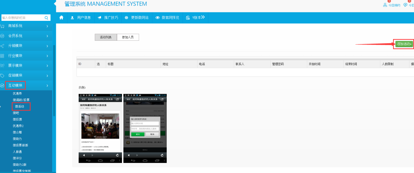Click the share icon beside 分销模块
Viewport: 414px width, 173px height.
click(x=2, y=46)
